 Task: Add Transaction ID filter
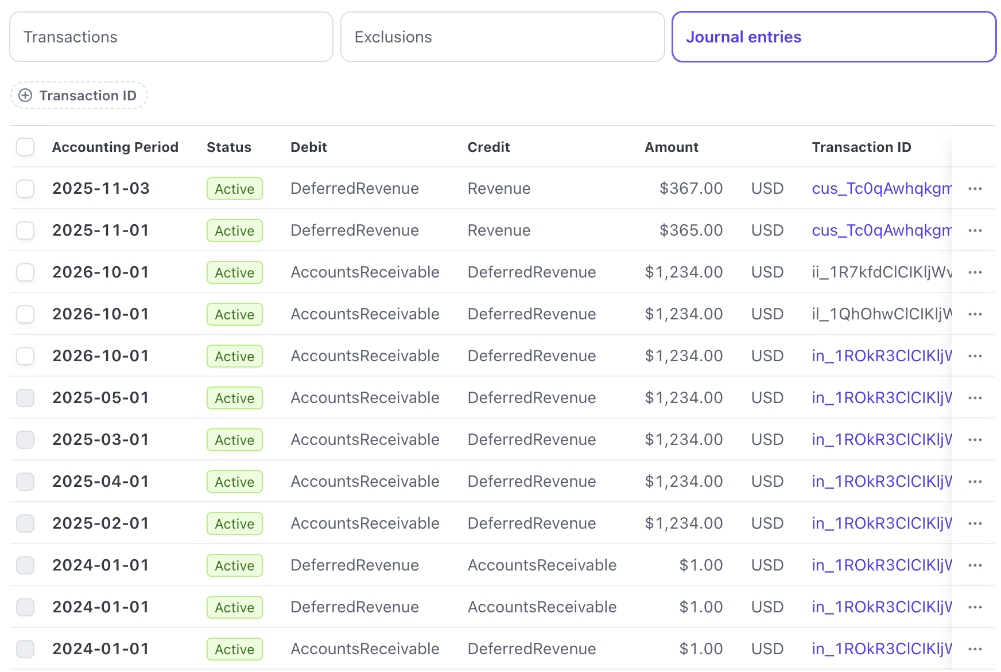coord(79,95)
